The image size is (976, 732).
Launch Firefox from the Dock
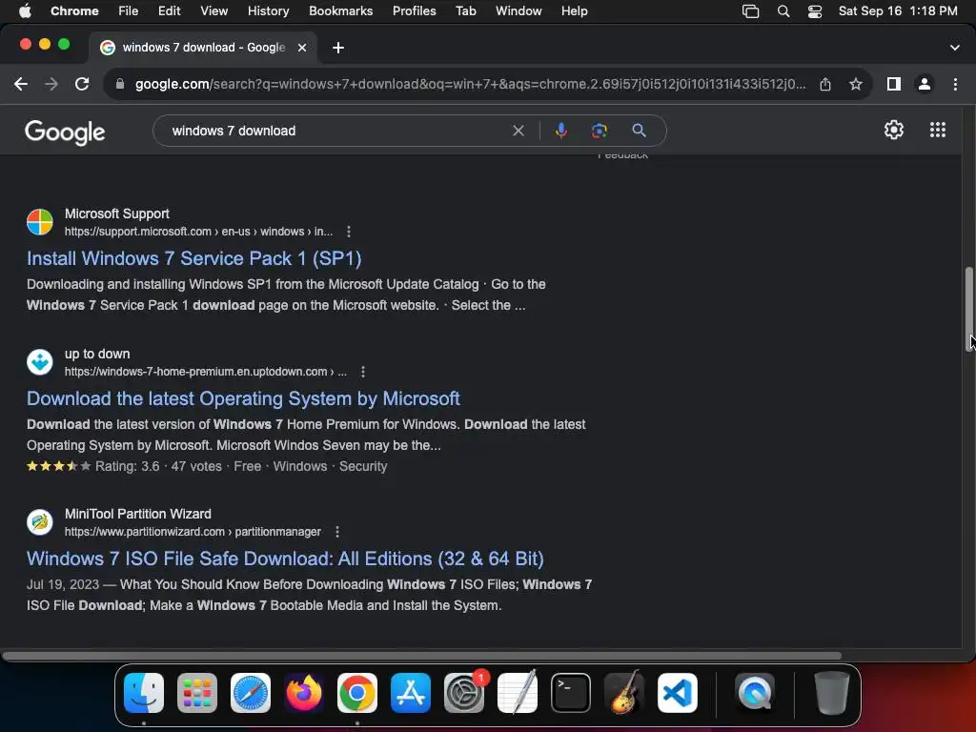pyautogui.click(x=304, y=693)
